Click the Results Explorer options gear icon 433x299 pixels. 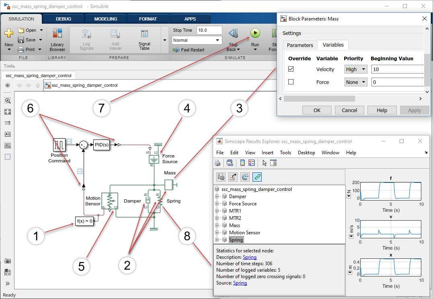click(x=221, y=177)
